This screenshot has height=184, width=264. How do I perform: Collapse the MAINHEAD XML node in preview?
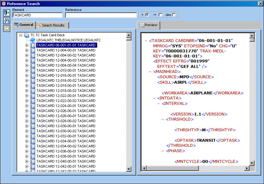pyautogui.click(x=150, y=72)
